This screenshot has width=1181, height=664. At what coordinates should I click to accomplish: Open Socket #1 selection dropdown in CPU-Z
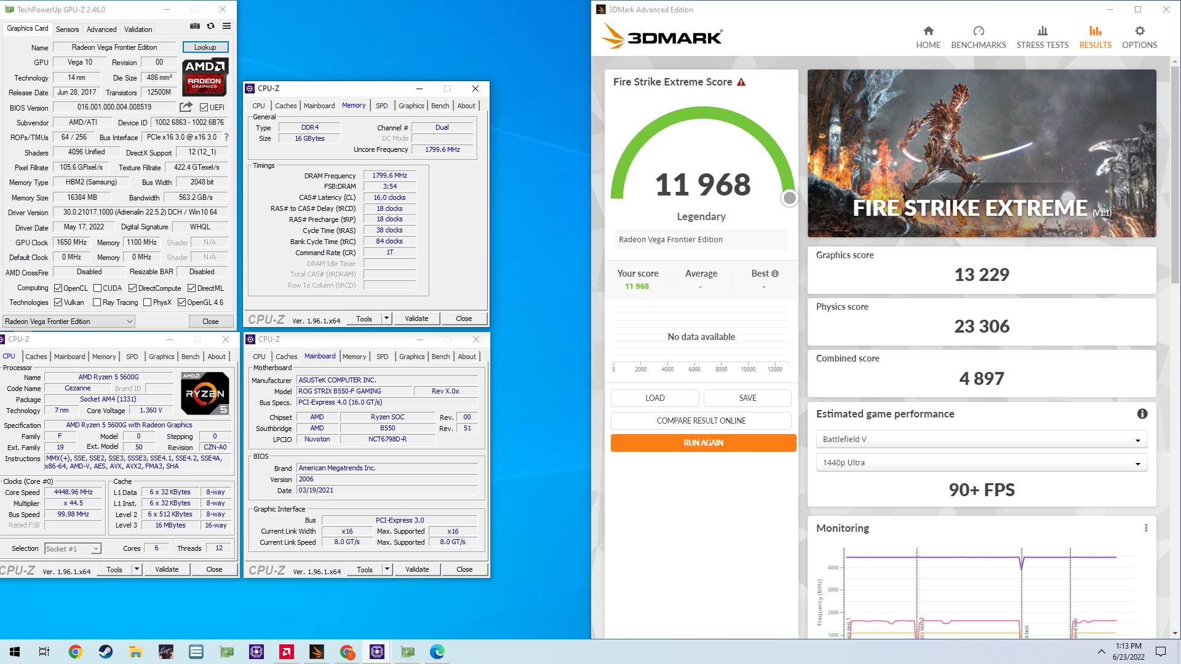73,549
